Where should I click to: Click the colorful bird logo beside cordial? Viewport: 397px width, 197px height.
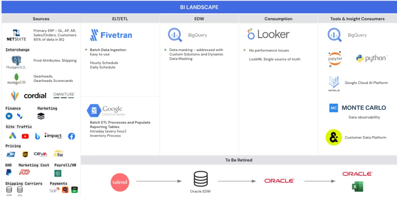click(15, 96)
